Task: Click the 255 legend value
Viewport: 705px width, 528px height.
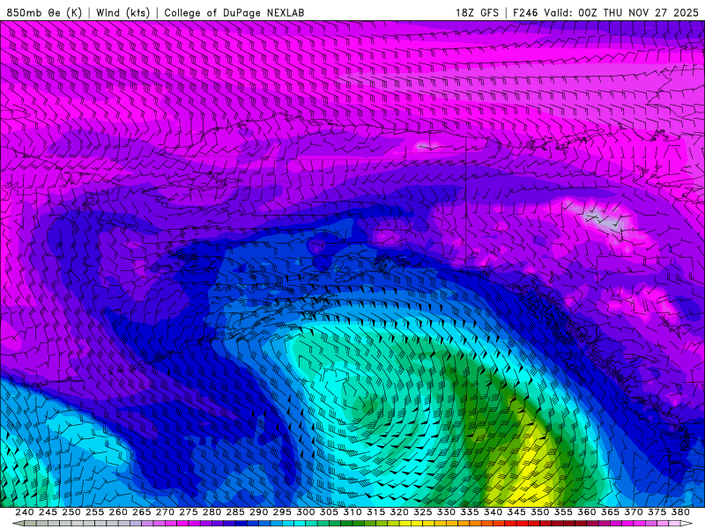Action: click(94, 512)
